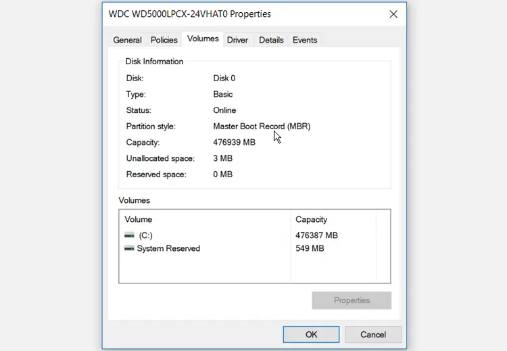Click the 476387 MB capacity value
Viewport: 507px width, 351px height.
[316, 235]
